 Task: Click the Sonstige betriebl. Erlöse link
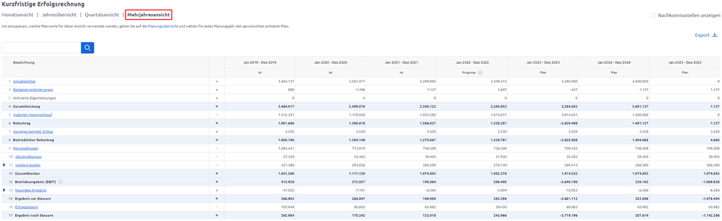(33, 132)
